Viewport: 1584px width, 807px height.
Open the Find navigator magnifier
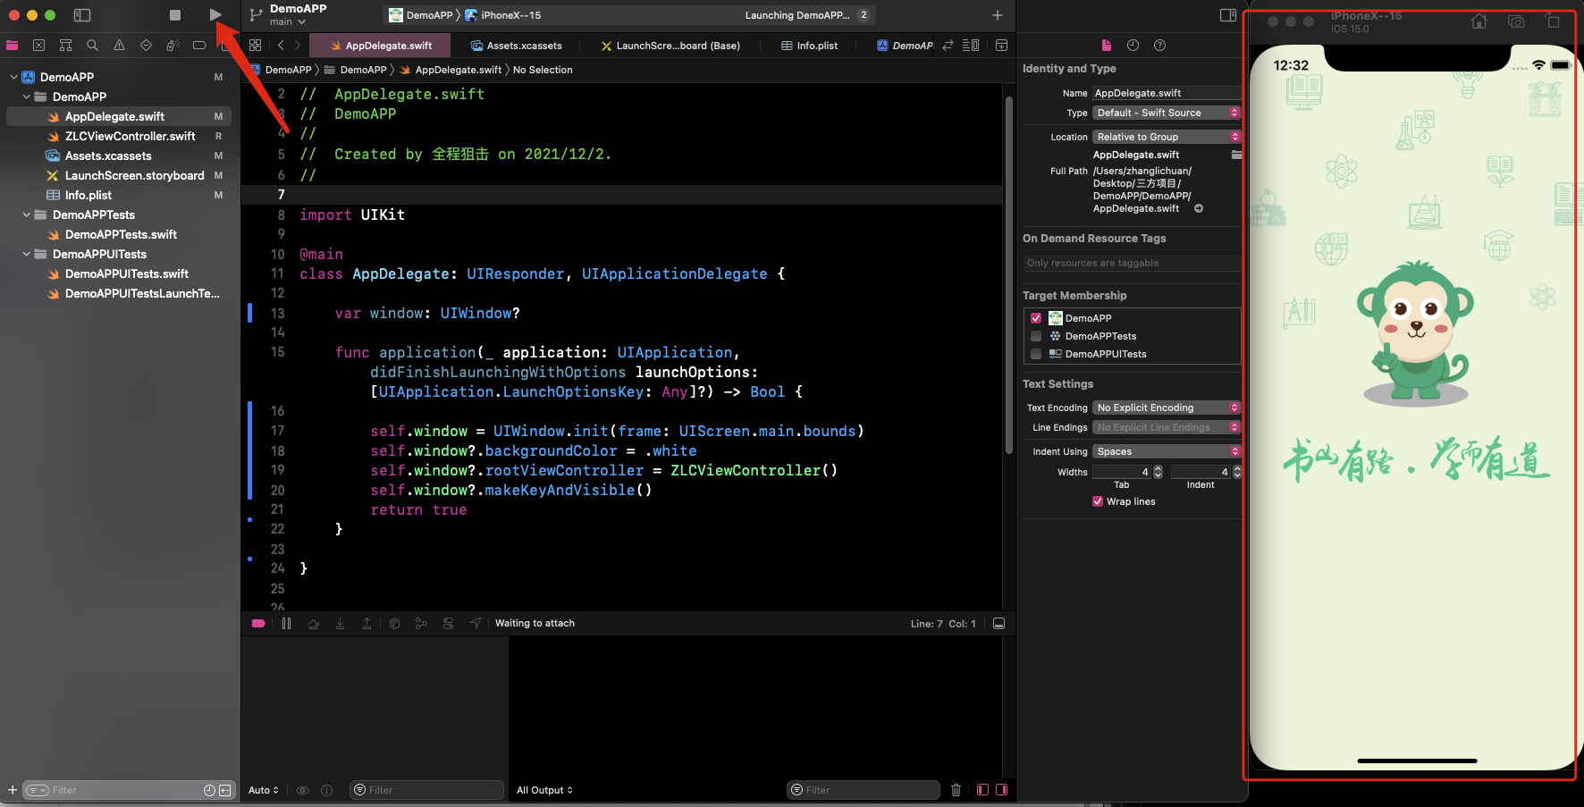pyautogui.click(x=92, y=46)
